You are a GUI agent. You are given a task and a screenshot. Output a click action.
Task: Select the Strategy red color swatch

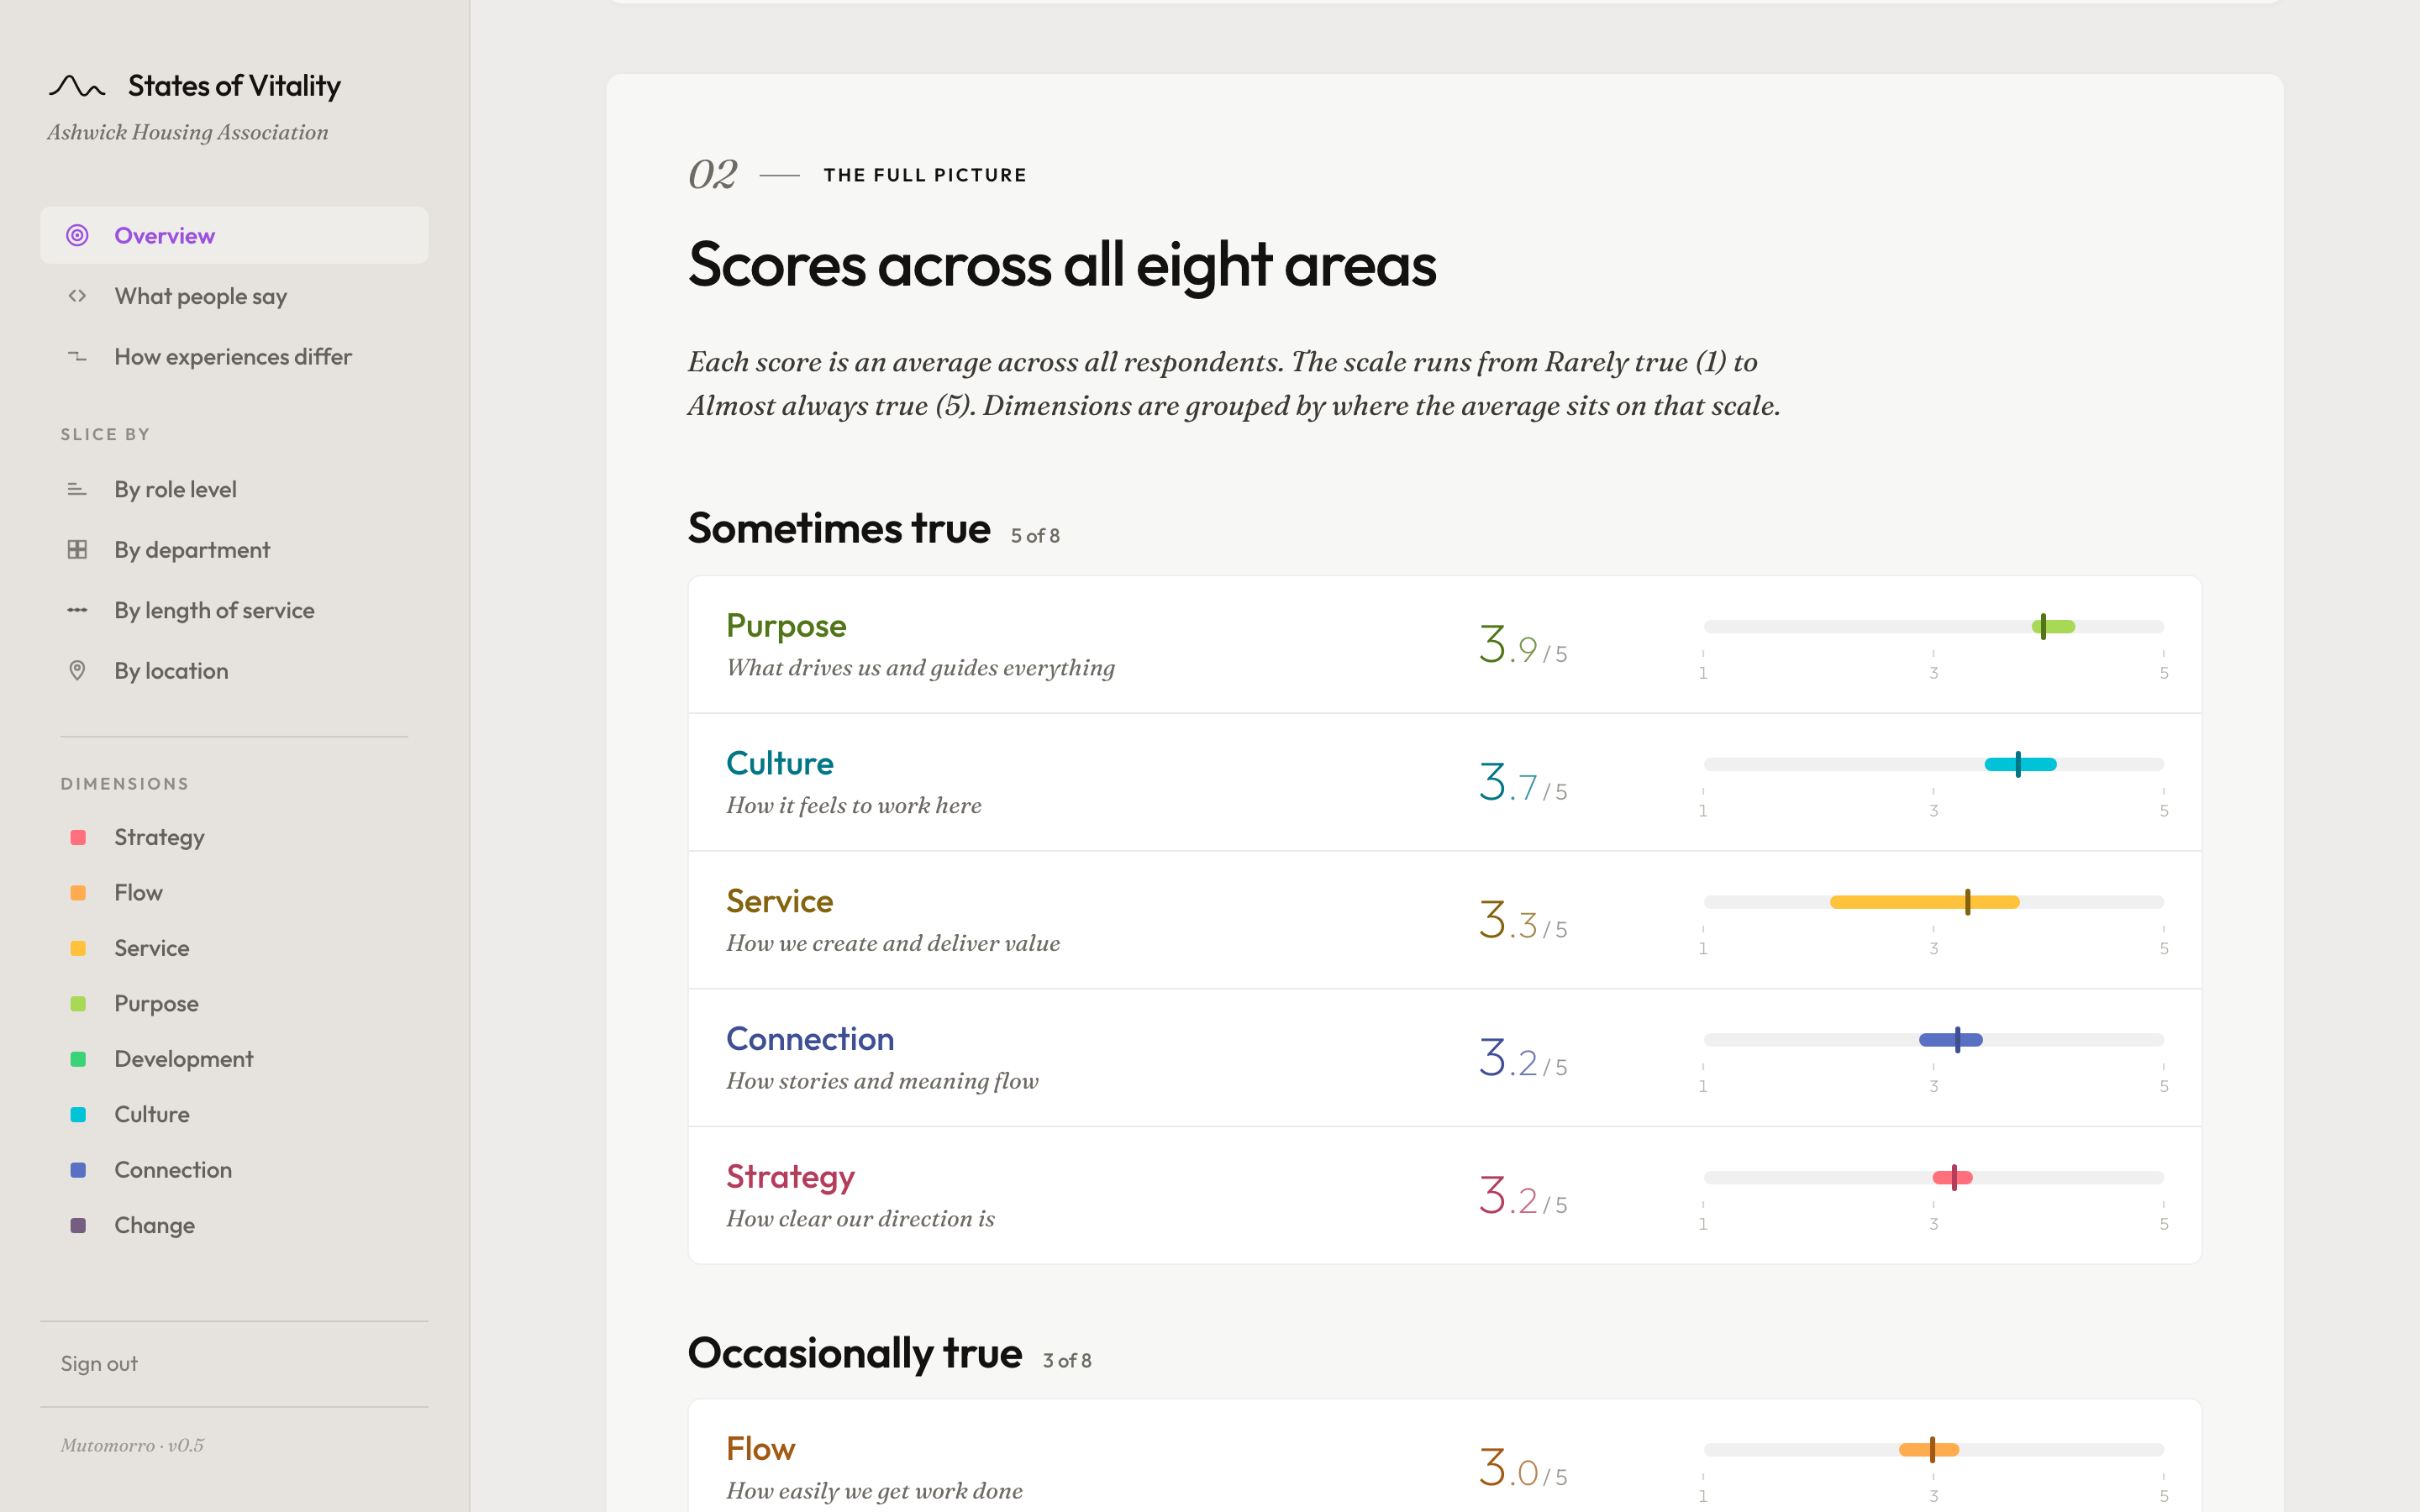(78, 838)
